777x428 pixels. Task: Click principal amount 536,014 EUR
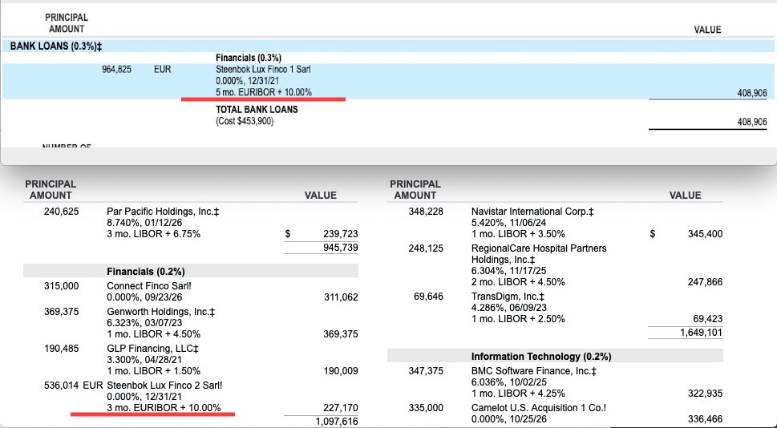click(x=73, y=385)
